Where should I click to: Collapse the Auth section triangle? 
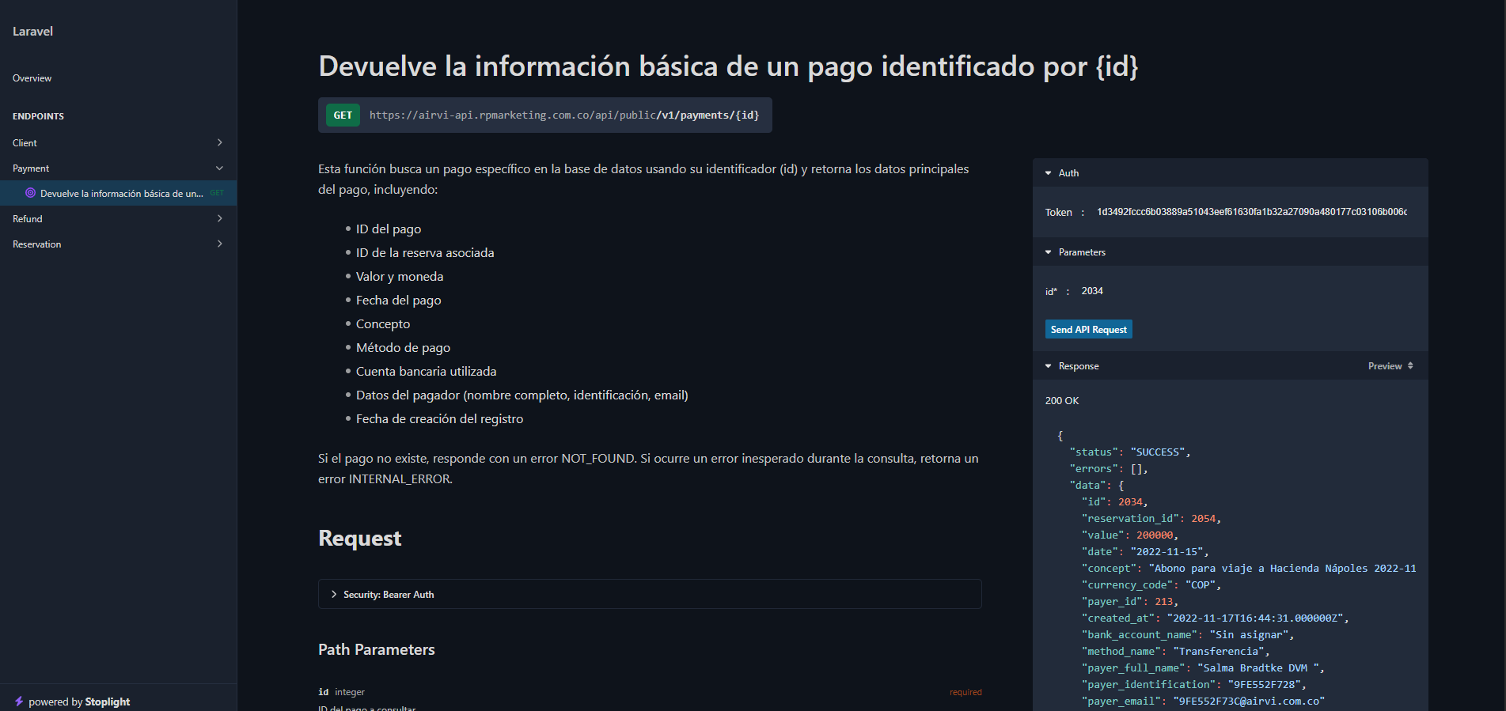[1049, 173]
